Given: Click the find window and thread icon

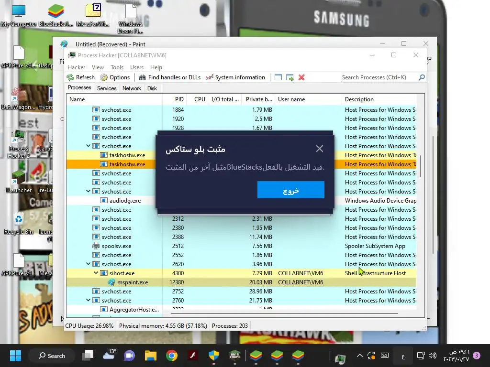Looking at the screenshot, I should pyautogui.click(x=290, y=77).
